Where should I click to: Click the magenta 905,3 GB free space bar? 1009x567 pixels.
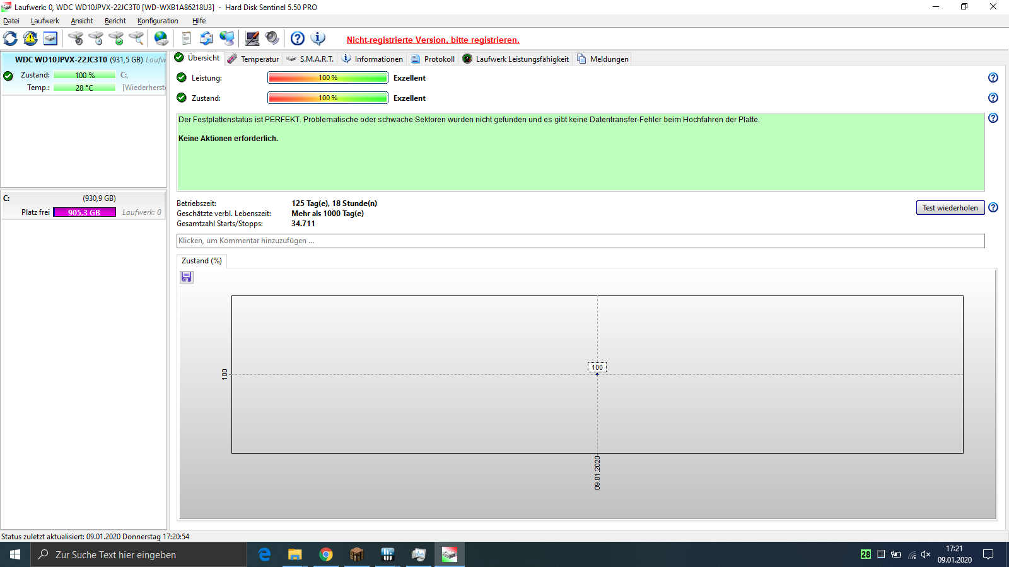click(x=85, y=212)
